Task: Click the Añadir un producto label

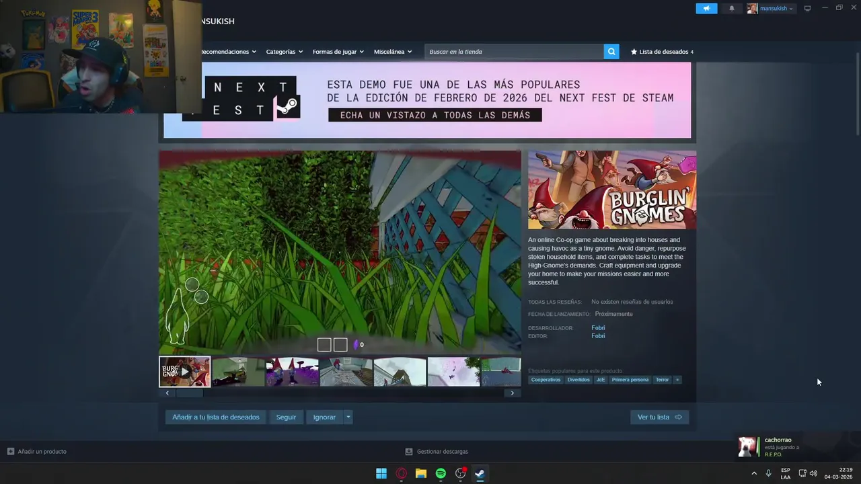Action: click(42, 451)
